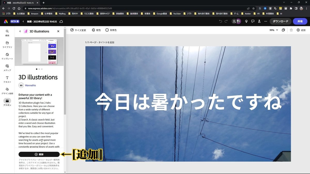Open the テンプレート templates panel
Viewport: 310px width, 174px height.
[x=7, y=56]
